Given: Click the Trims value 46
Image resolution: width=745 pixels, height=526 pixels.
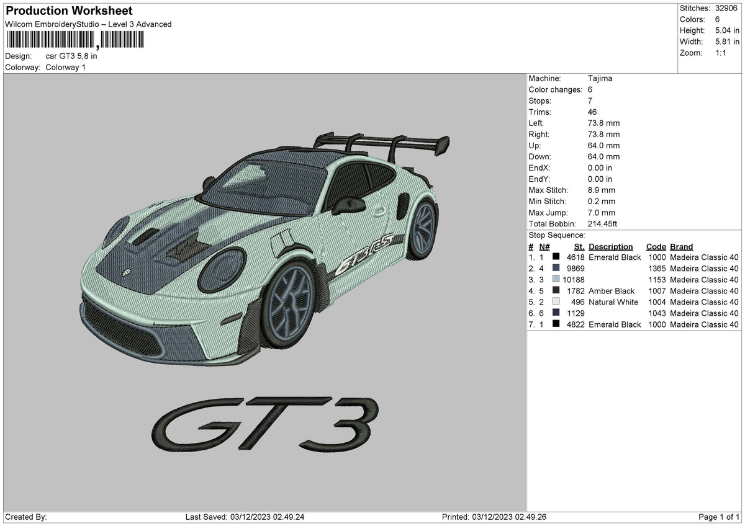Looking at the screenshot, I should pyautogui.click(x=592, y=112).
